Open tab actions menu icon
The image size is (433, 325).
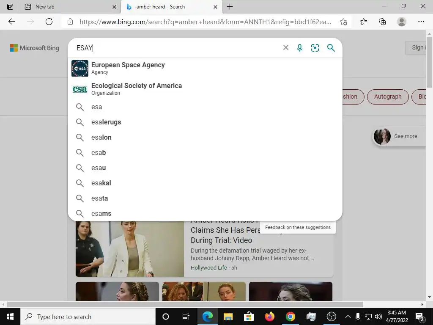[10, 7]
